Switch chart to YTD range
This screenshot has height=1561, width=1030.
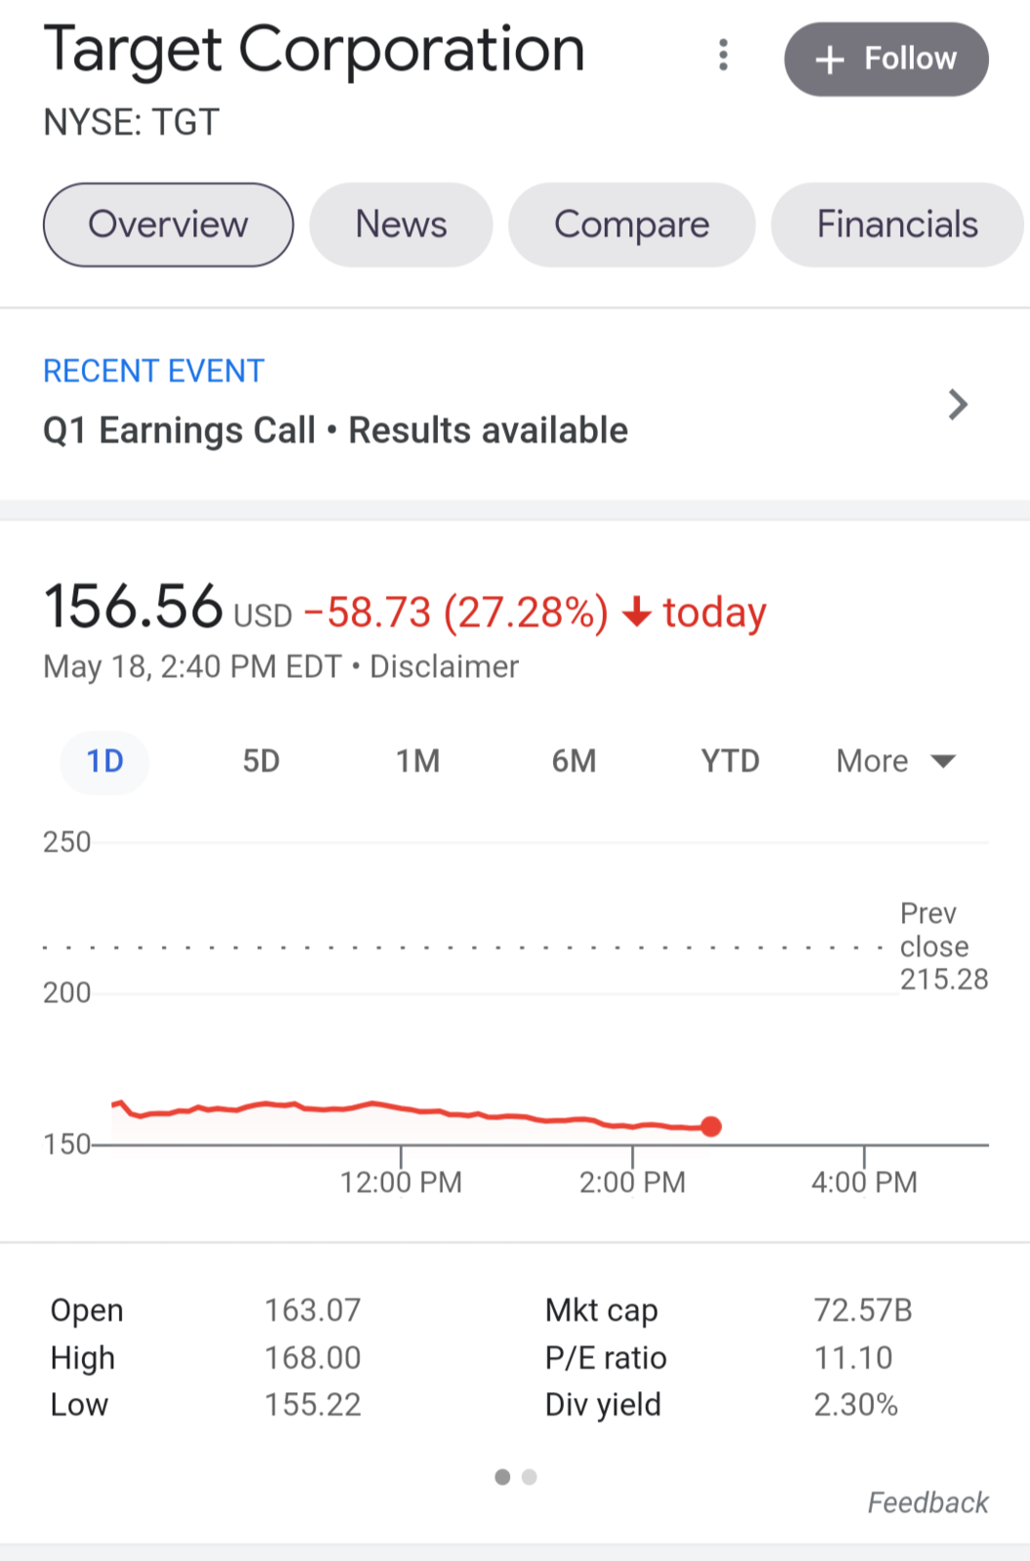[730, 761]
